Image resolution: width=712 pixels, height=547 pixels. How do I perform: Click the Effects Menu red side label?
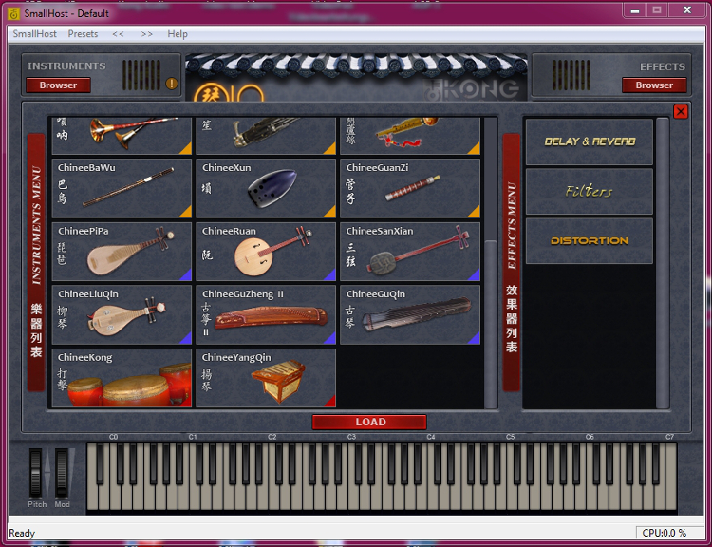tap(512, 263)
